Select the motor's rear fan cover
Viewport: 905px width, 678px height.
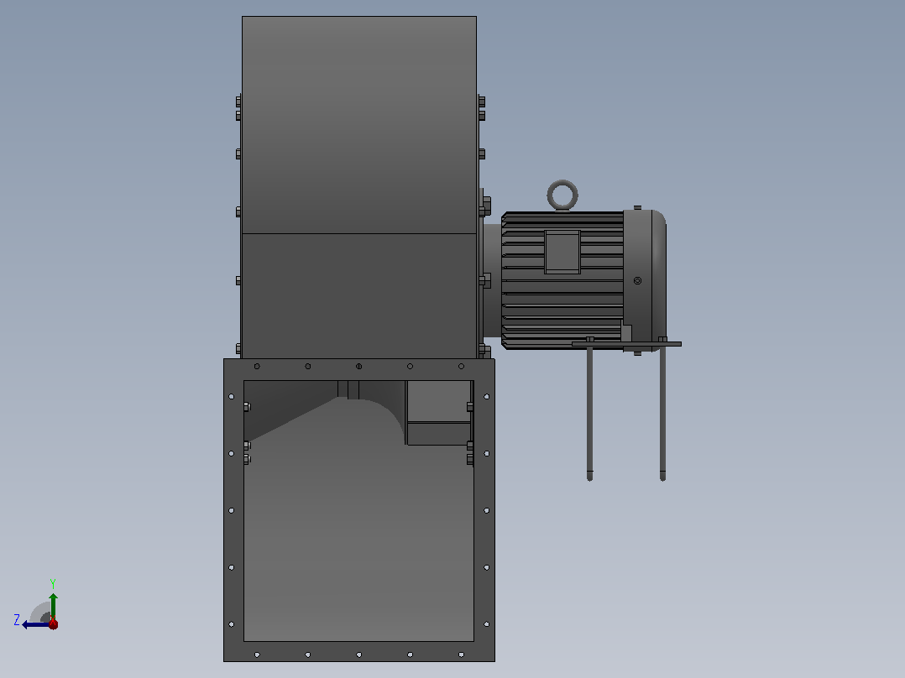[x=645, y=279]
